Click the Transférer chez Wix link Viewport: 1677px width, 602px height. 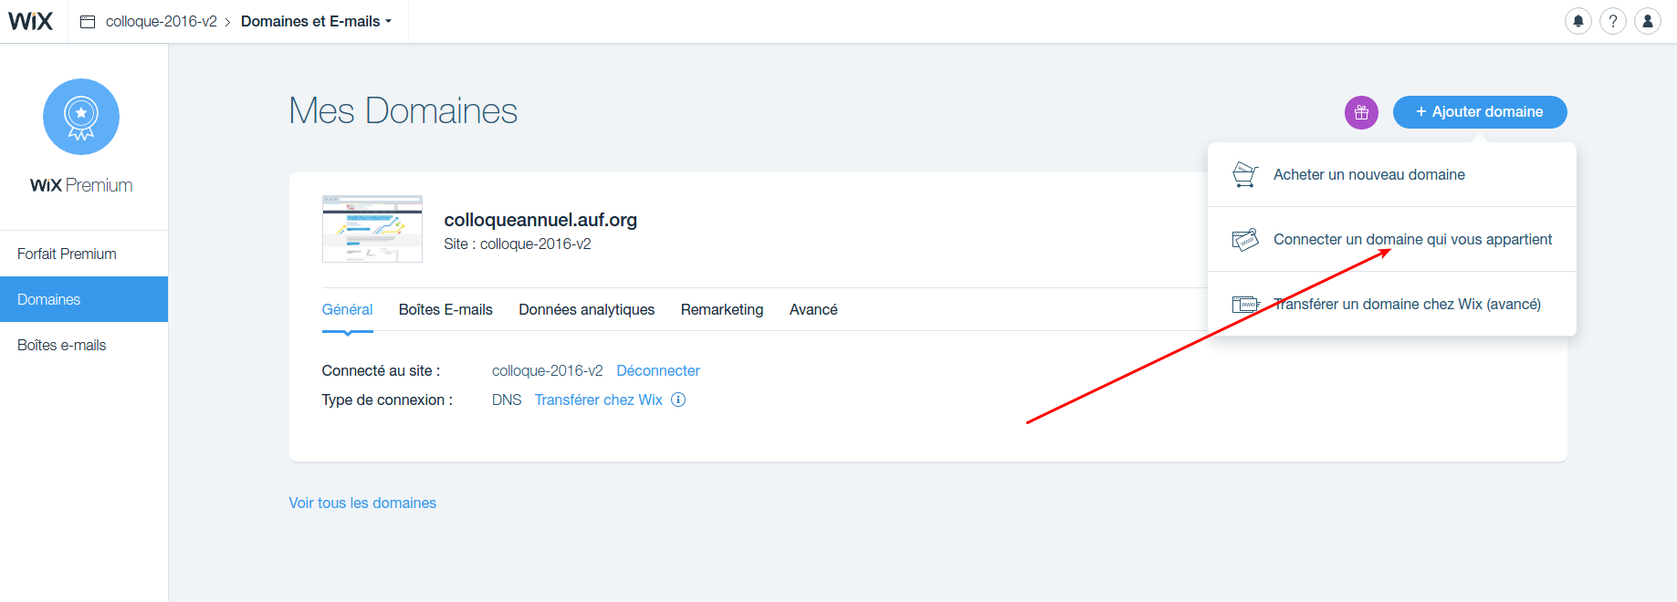(x=599, y=400)
